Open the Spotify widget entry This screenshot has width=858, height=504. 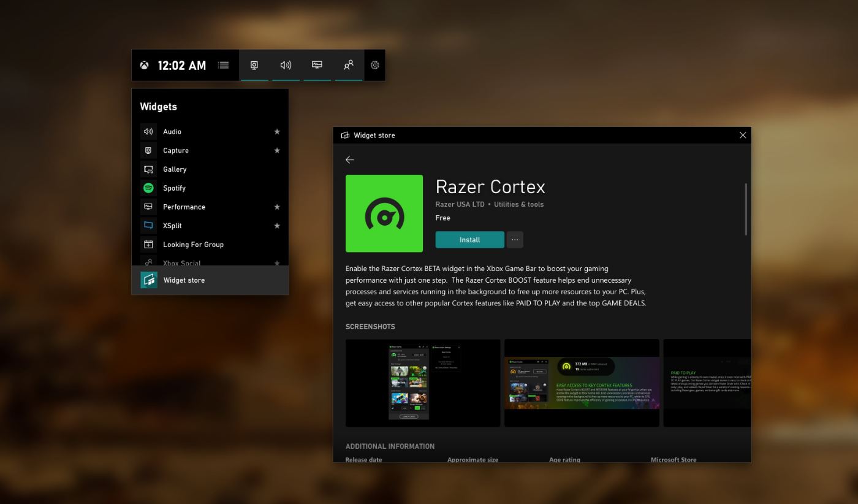pyautogui.click(x=210, y=188)
